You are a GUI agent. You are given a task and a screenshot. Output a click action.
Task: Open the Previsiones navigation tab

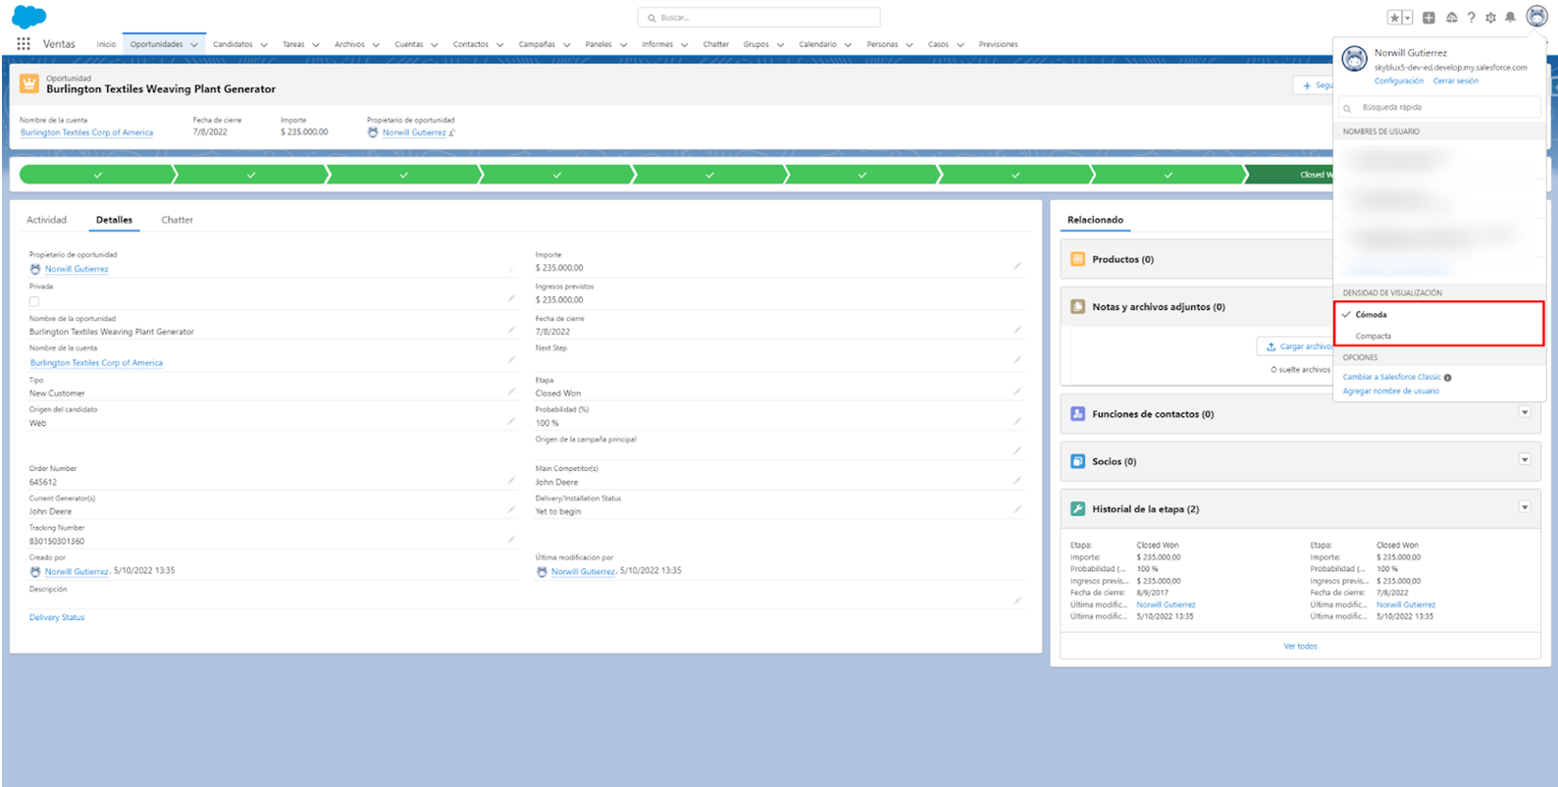coord(998,44)
